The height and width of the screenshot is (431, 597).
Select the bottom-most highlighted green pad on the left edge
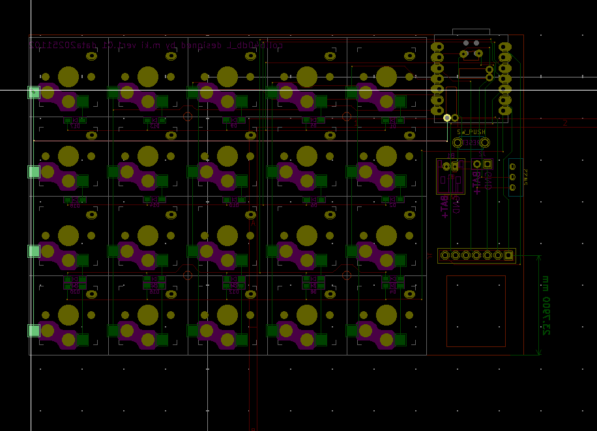[x=33, y=331]
